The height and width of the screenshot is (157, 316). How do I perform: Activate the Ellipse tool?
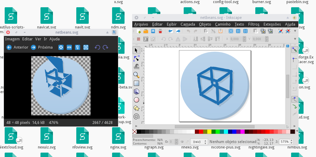pos(136,100)
